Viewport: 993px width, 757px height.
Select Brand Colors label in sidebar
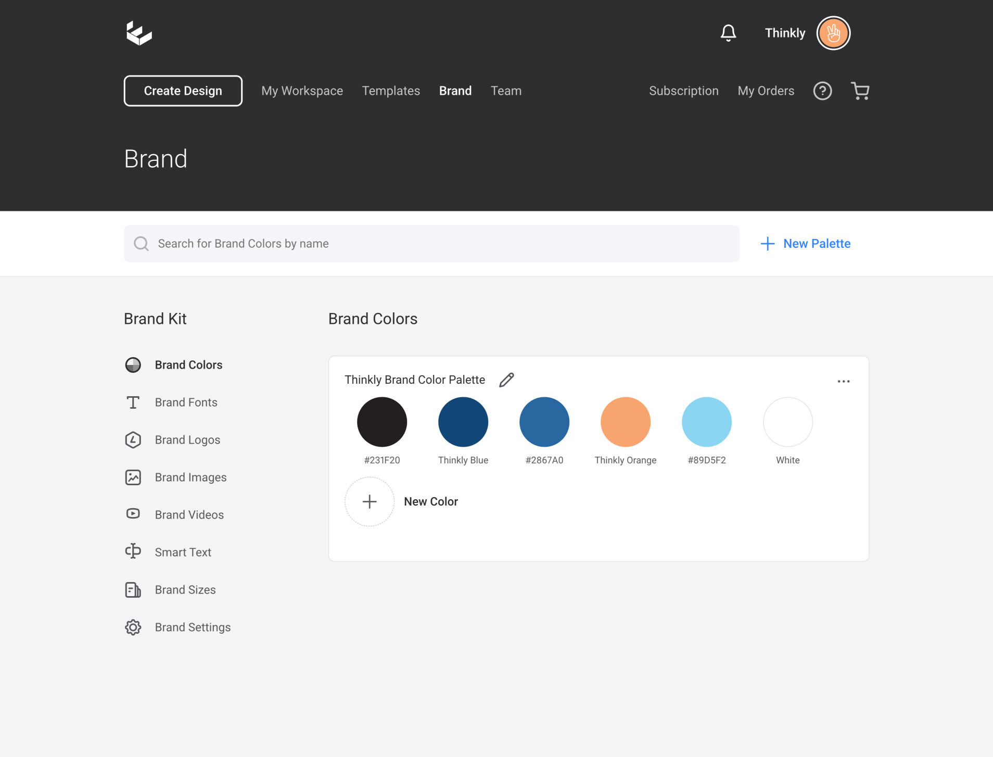[x=188, y=365]
